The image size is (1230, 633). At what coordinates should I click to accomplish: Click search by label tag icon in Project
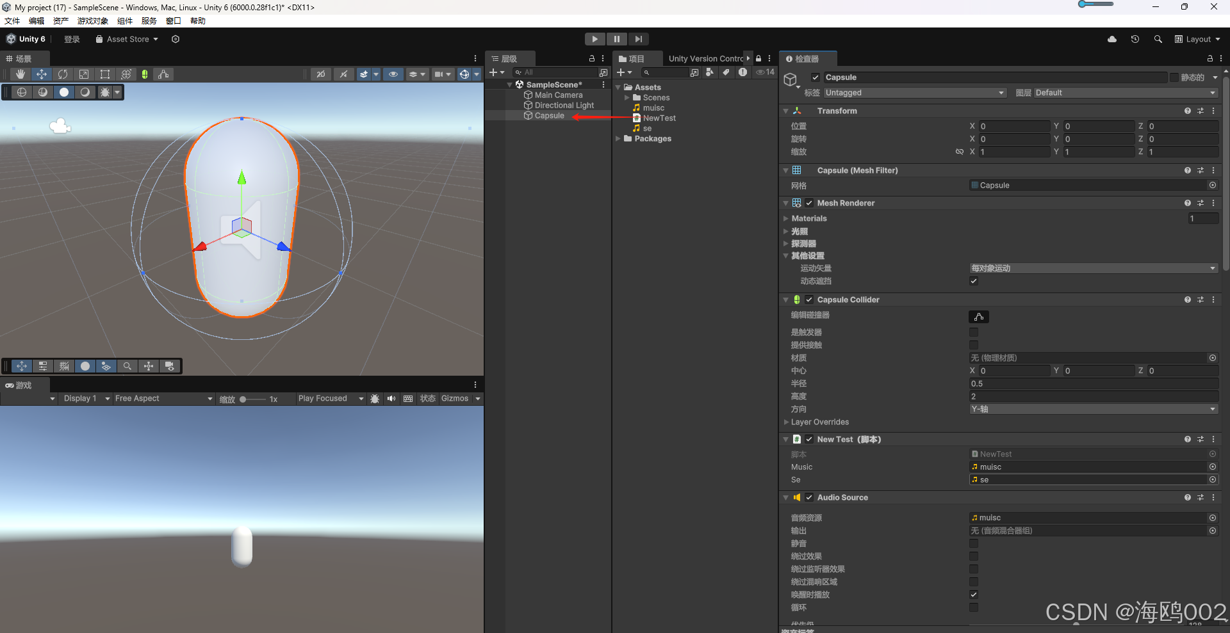(x=726, y=72)
